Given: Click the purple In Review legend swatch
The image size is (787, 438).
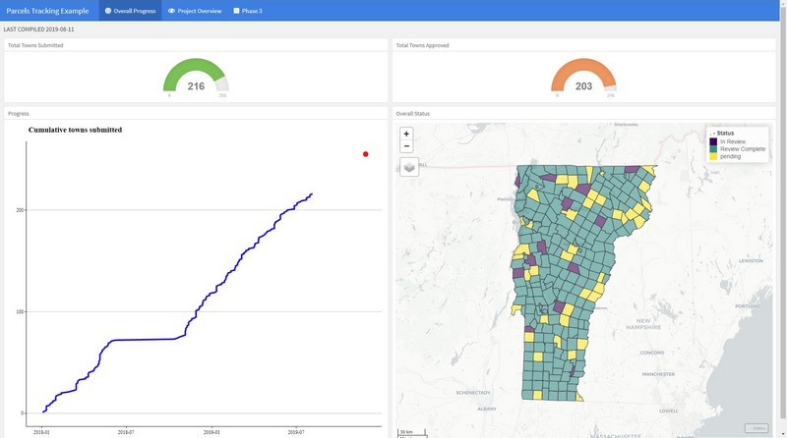Looking at the screenshot, I should [x=713, y=141].
